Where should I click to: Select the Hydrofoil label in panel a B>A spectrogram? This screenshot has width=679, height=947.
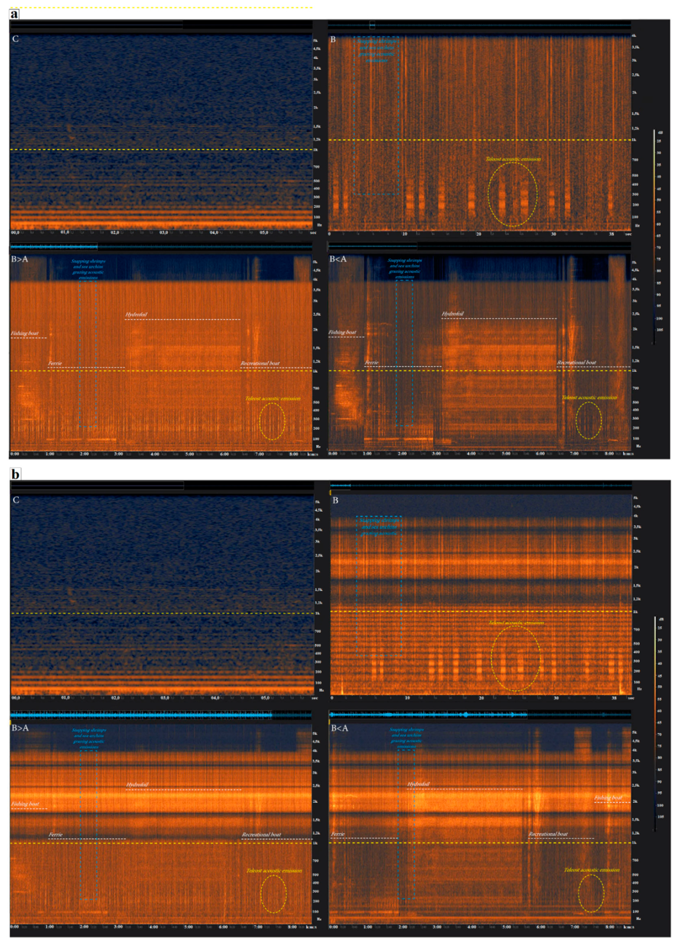[x=137, y=314]
